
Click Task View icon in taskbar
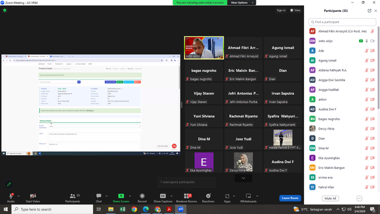(x=99, y=209)
